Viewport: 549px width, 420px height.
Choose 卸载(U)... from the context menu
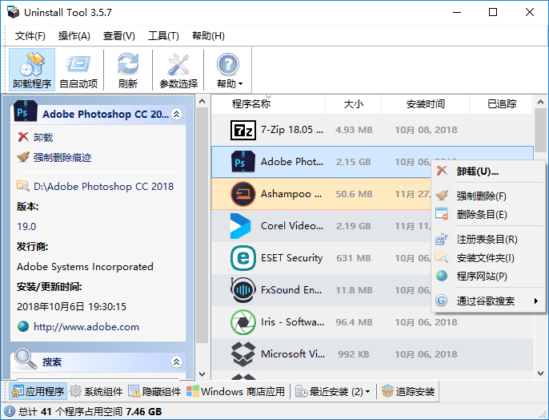pyautogui.click(x=488, y=172)
